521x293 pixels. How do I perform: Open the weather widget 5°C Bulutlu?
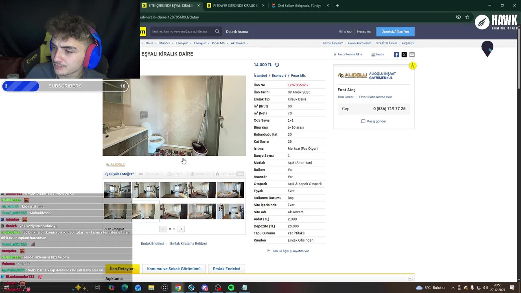tap(431, 288)
